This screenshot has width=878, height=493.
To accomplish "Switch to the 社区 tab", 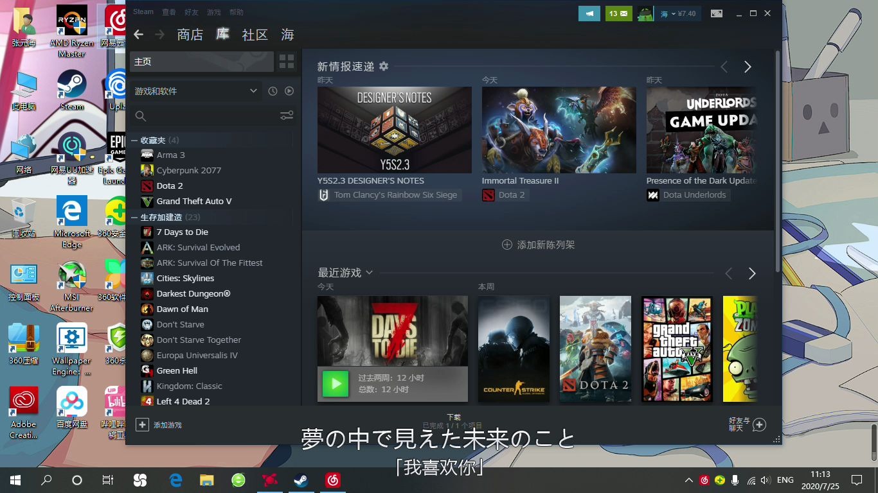I will [x=255, y=35].
